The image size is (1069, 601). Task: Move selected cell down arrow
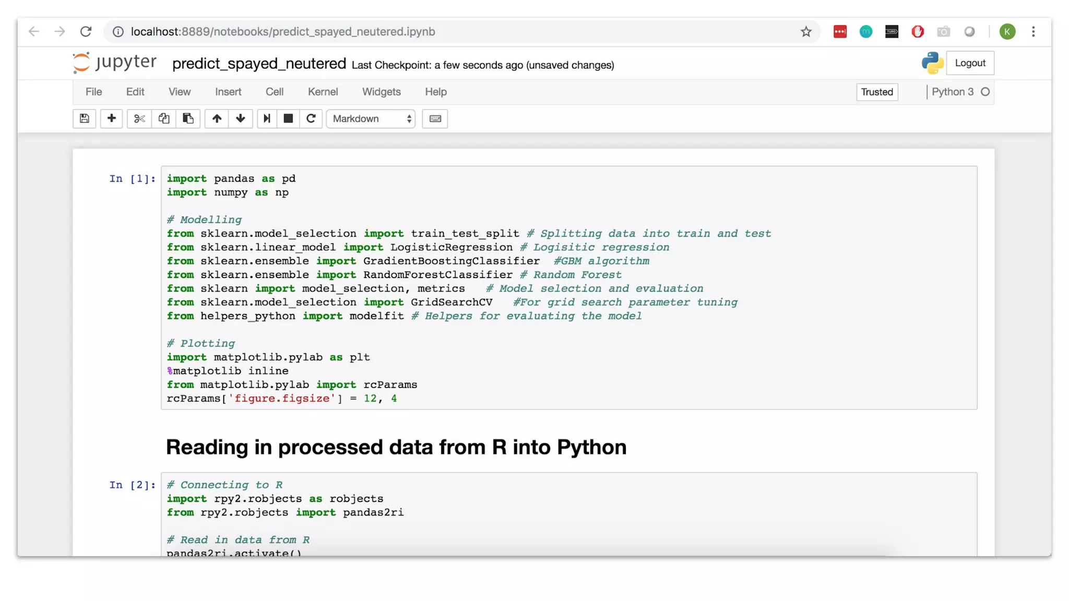[x=241, y=118]
